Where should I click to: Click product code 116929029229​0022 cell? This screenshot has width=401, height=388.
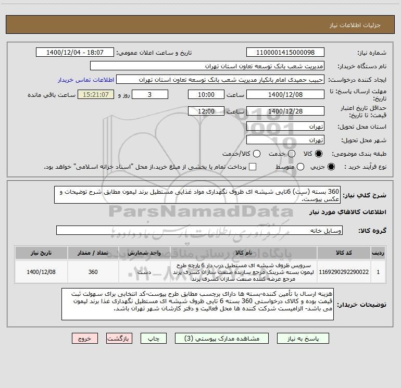[x=344, y=272]
